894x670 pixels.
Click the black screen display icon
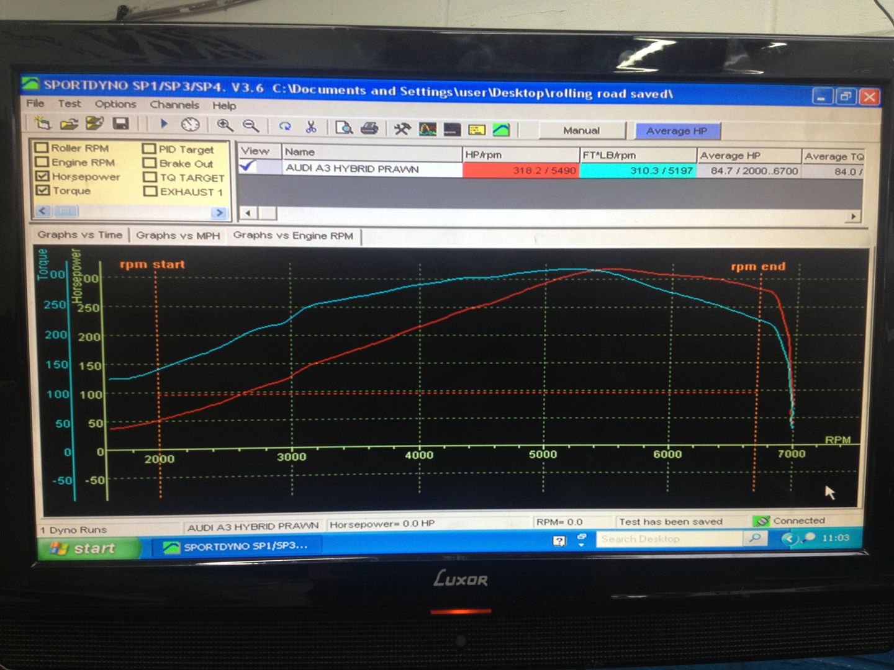point(452,129)
